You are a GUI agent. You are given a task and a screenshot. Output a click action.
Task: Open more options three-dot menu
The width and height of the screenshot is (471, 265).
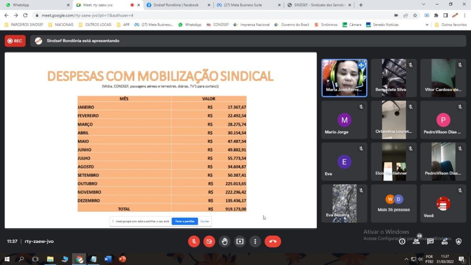[x=255, y=241]
